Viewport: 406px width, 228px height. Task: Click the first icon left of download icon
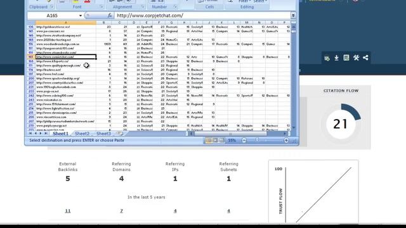point(327,58)
